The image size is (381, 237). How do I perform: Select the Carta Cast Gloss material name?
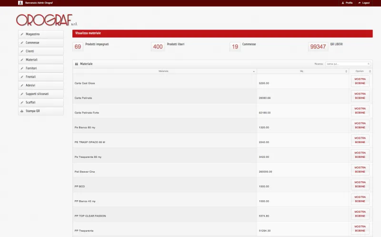[x=85, y=83]
